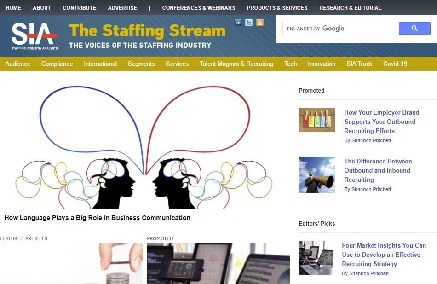The height and width of the screenshot is (284, 437).
Task: Select the Services category tab
Action: click(x=177, y=64)
